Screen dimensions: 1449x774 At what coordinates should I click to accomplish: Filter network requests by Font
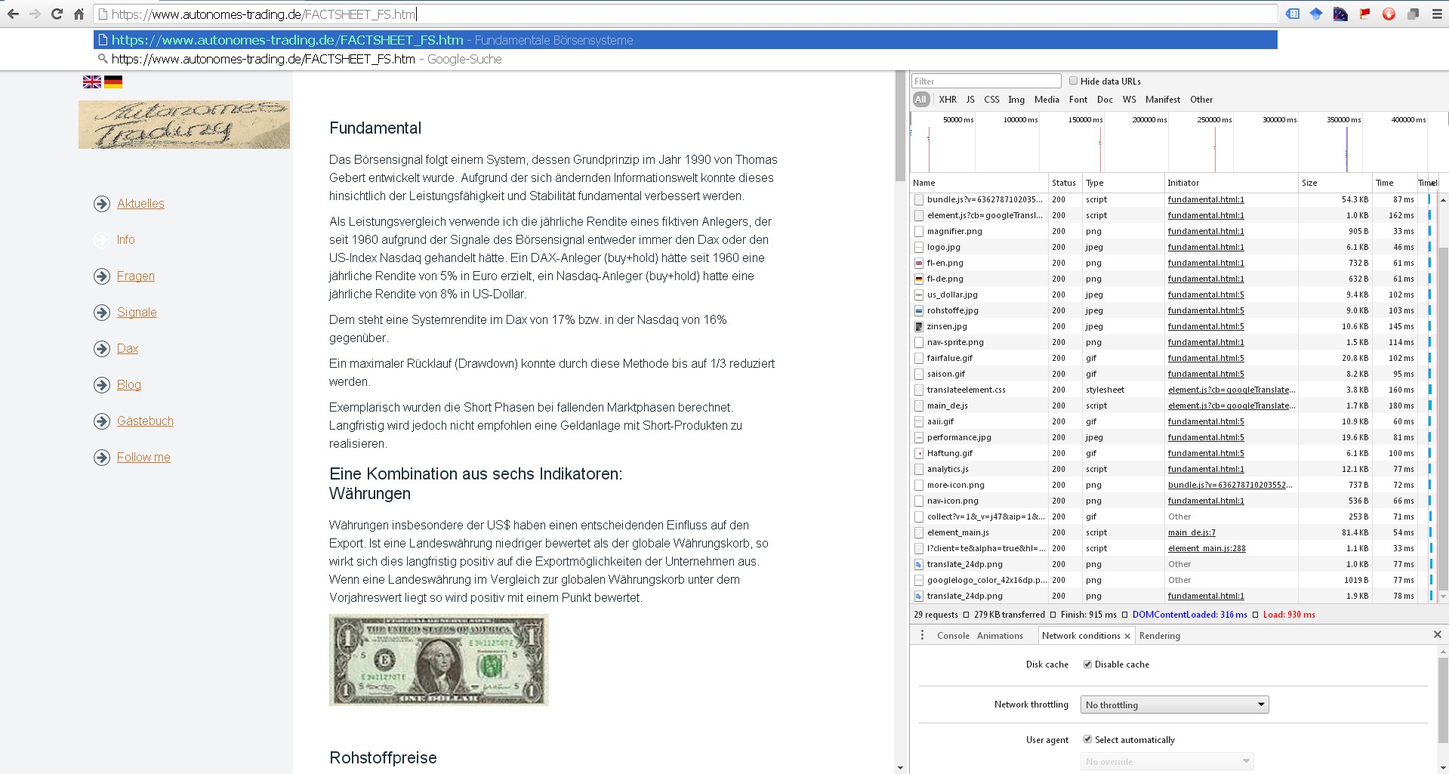pos(1078,100)
